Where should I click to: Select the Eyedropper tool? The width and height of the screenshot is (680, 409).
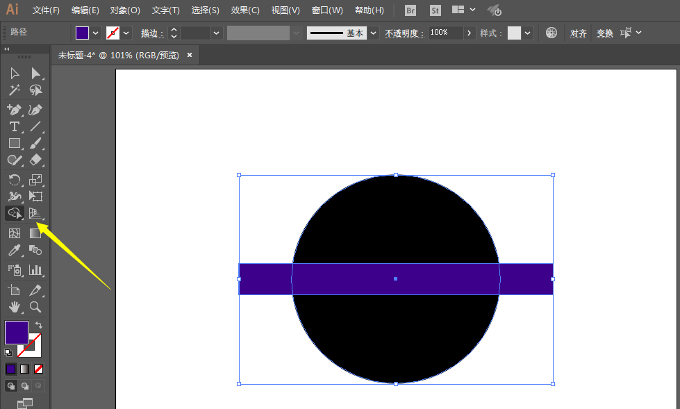15,250
